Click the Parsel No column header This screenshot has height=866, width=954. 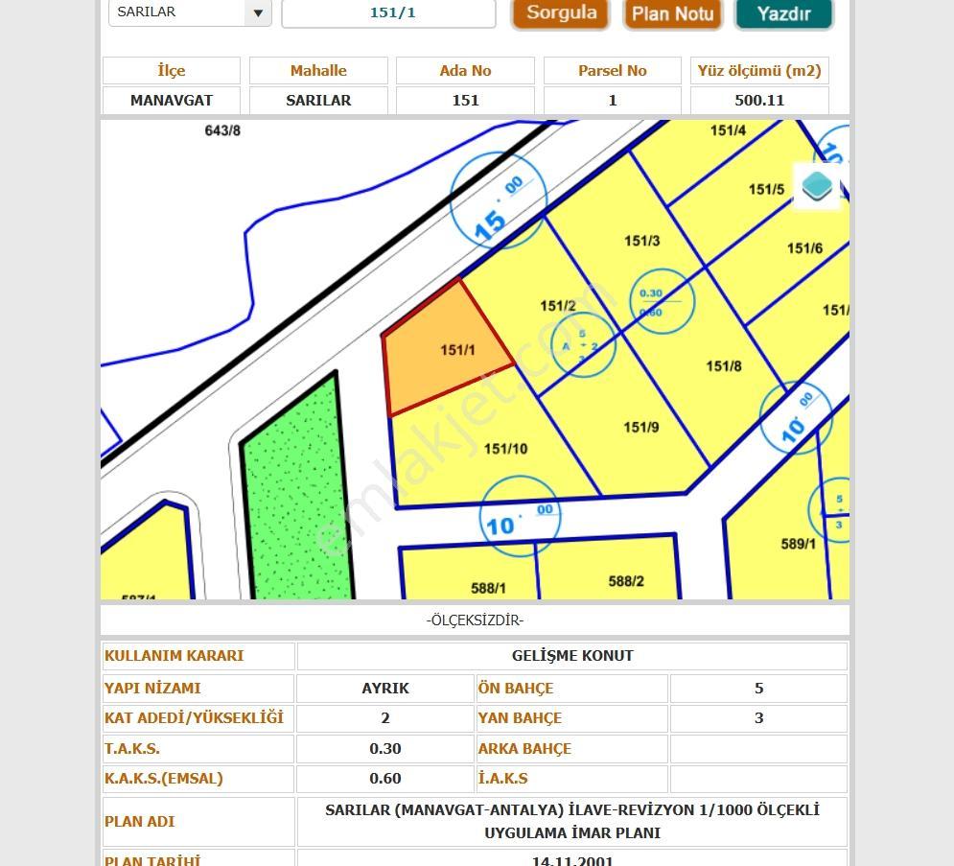pos(612,71)
